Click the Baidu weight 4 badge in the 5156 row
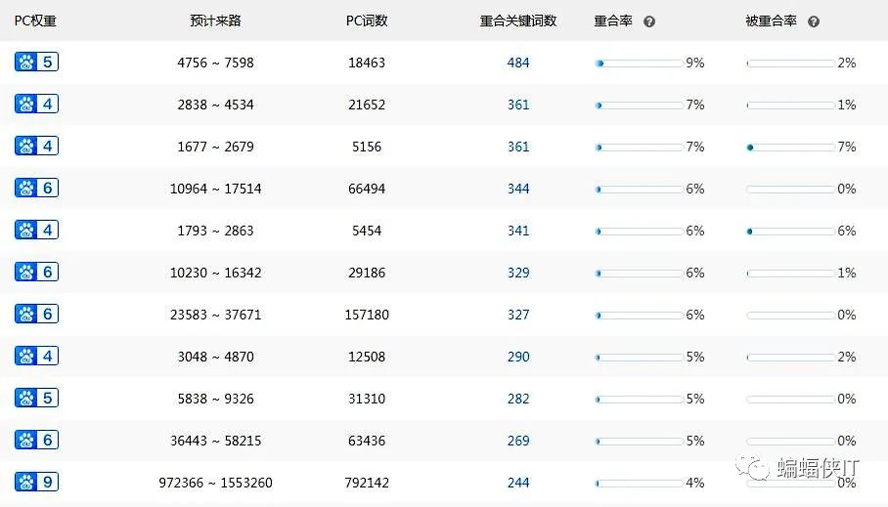The width and height of the screenshot is (888, 507). [36, 146]
